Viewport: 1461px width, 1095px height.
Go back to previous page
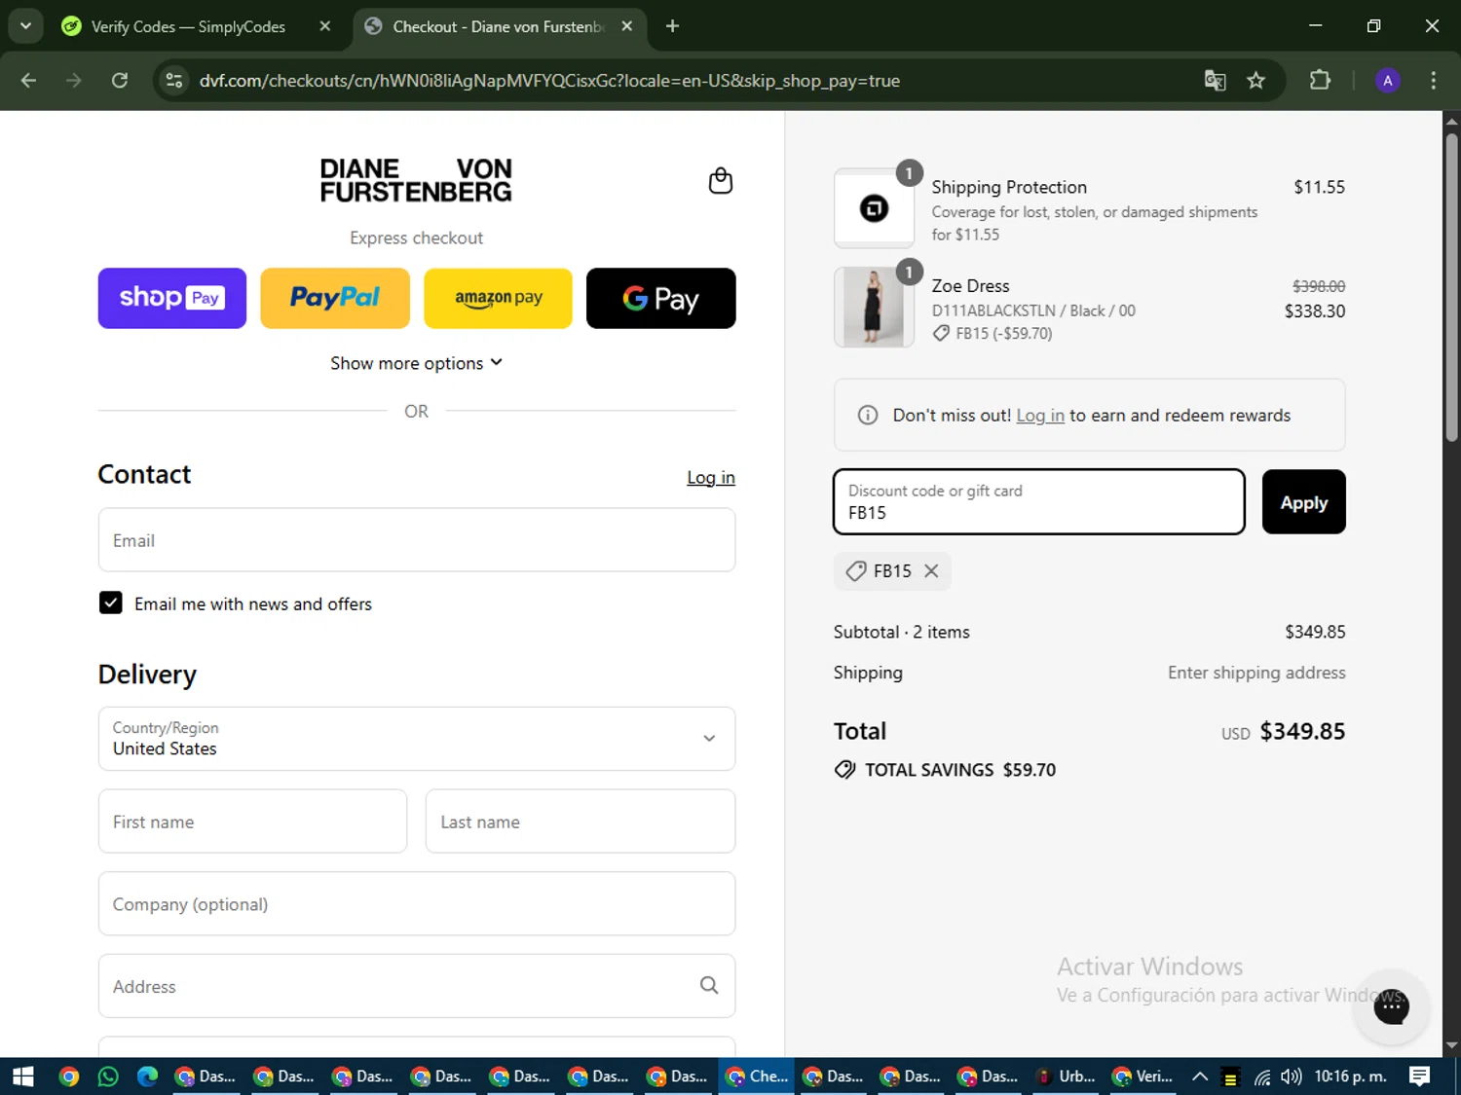(x=28, y=81)
